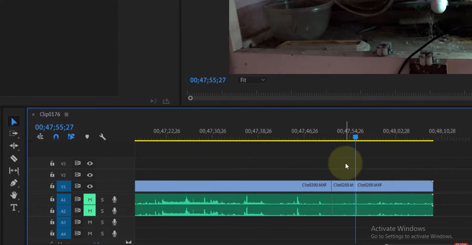Open the Fit zoom level dropdown
The image size is (472, 245).
coord(252,80)
